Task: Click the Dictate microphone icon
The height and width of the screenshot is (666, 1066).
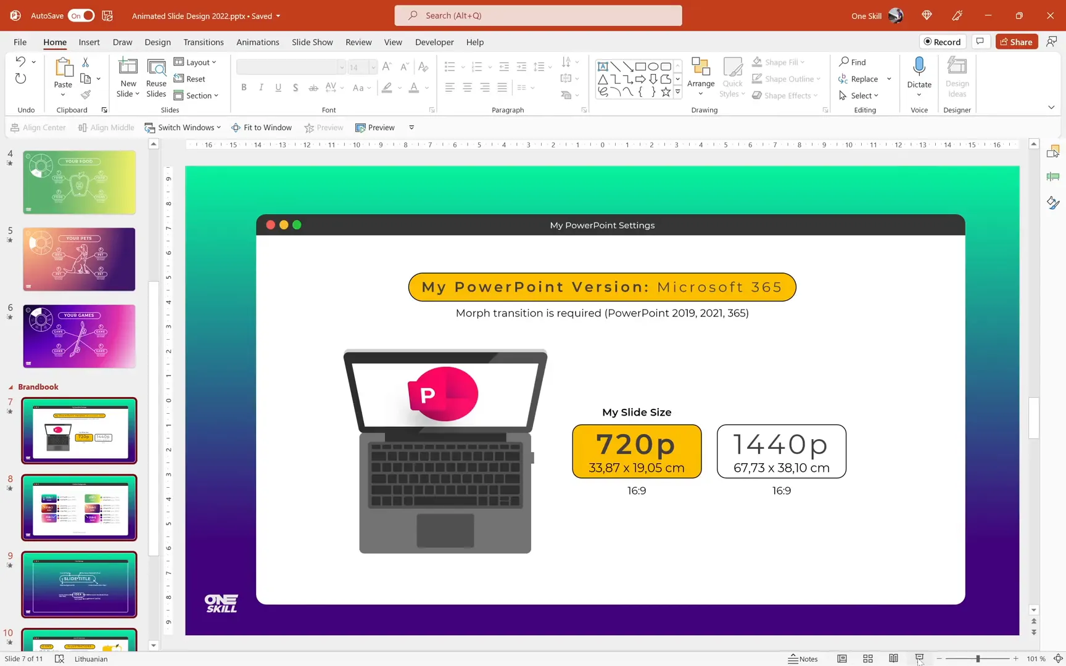Action: pos(919,66)
